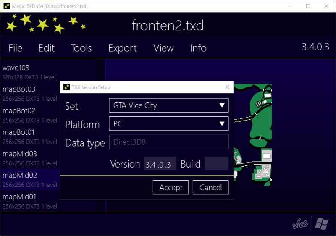Select the mapBot03 texture entry
This screenshot has height=236, width=336.
pos(30,94)
